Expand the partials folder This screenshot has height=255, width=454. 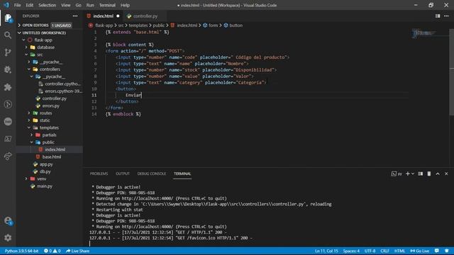tap(49, 135)
